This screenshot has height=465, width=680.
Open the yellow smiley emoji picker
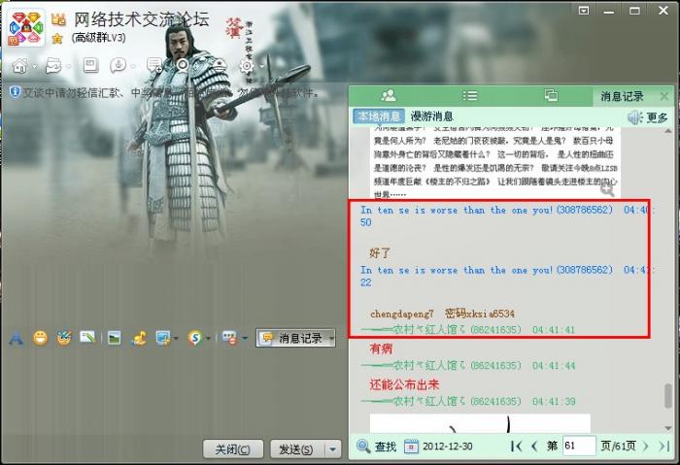[41, 338]
